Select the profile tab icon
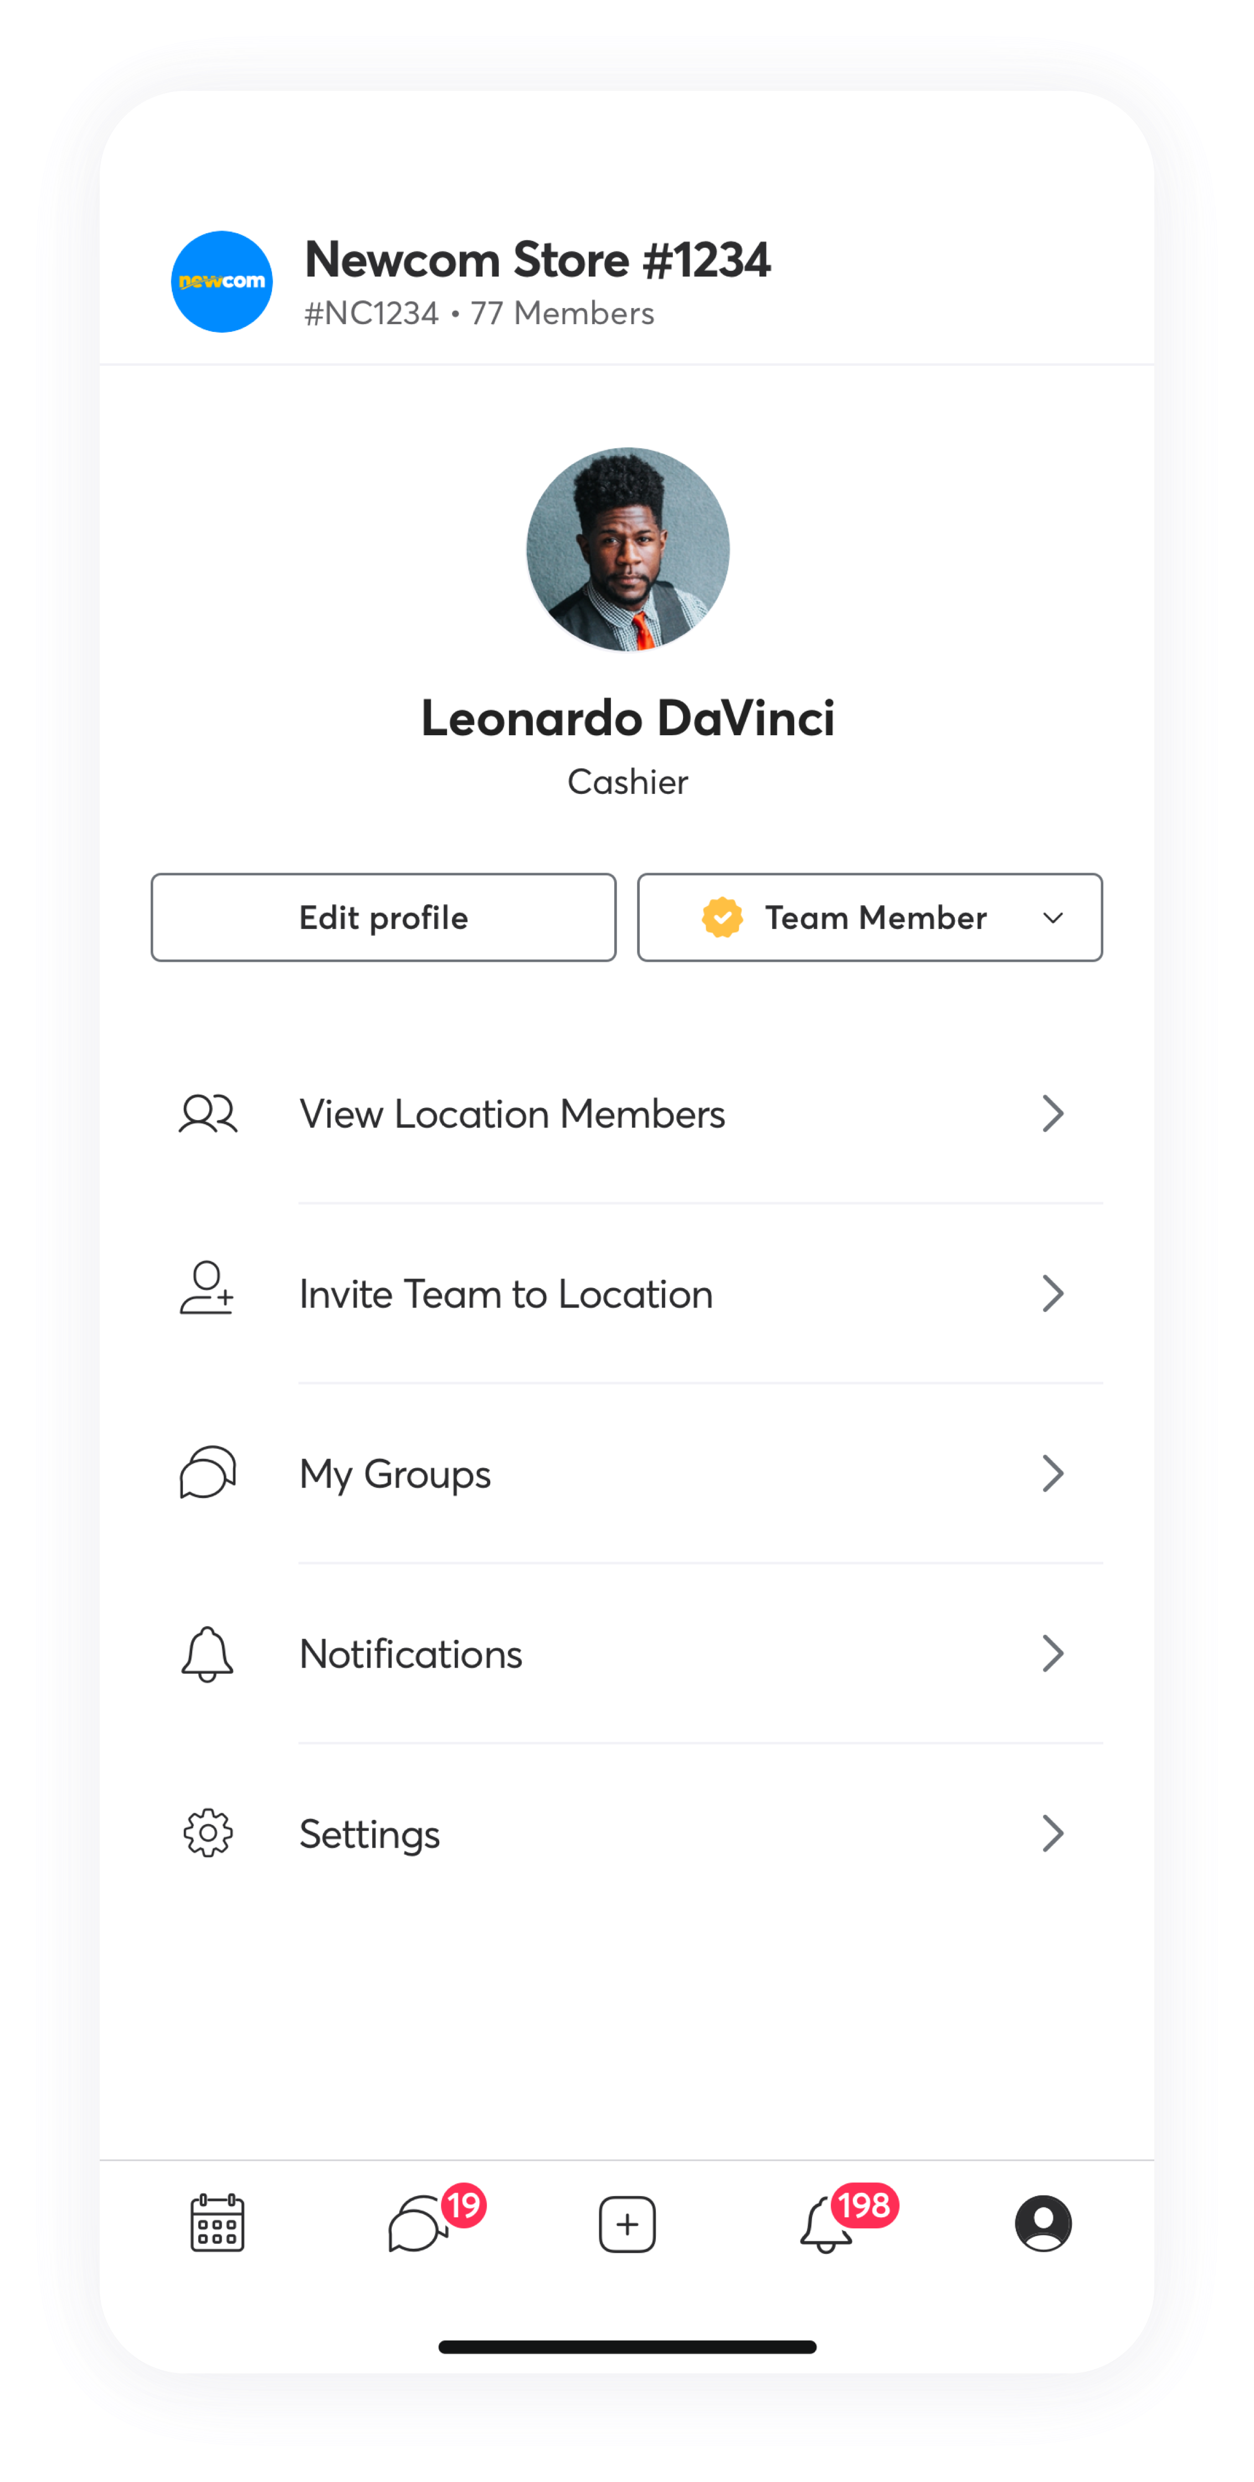Image resolution: width=1254 pixels, height=2482 pixels. [1043, 2223]
